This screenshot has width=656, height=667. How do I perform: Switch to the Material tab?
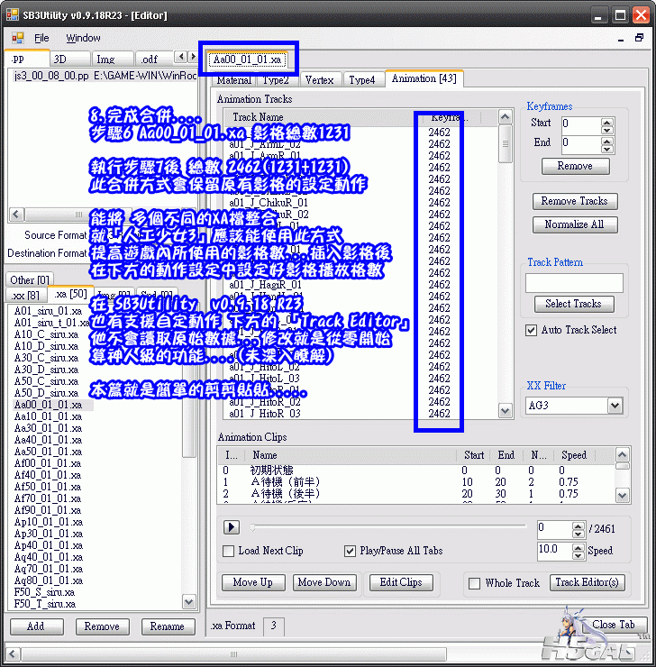click(233, 80)
